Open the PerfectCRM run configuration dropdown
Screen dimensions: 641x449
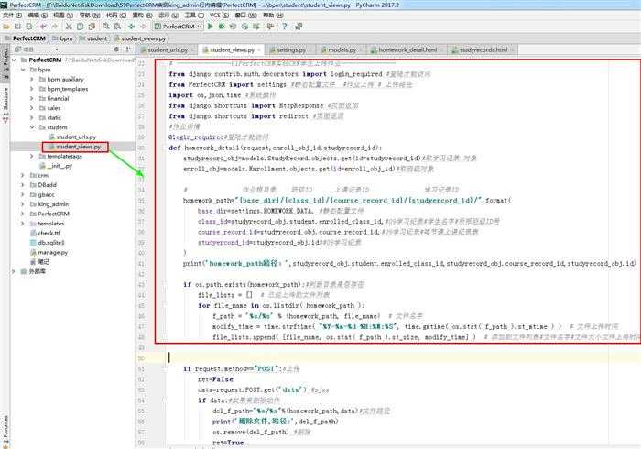pos(179,27)
